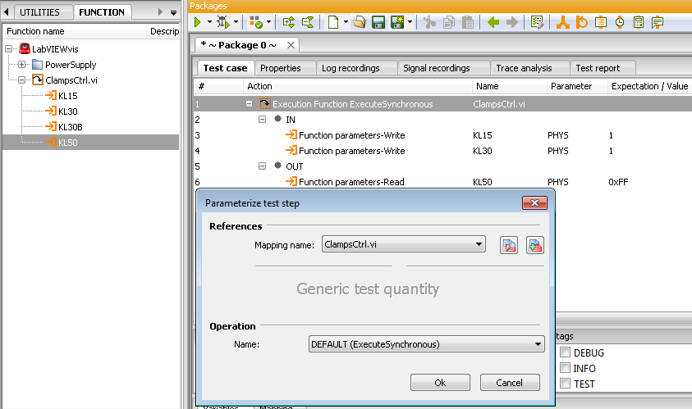
Task: Click the collapse all rows icon
Action: [308, 22]
